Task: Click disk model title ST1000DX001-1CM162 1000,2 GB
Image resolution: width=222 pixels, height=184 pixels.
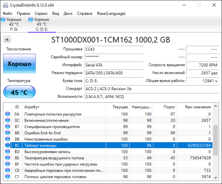Action: pyautogui.click(x=111, y=40)
